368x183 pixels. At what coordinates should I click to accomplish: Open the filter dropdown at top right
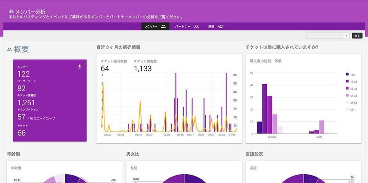pos(327,36)
